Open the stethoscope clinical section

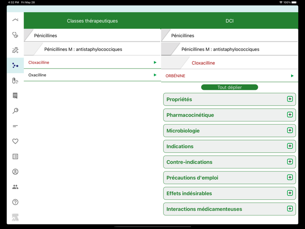pyautogui.click(x=15, y=35)
